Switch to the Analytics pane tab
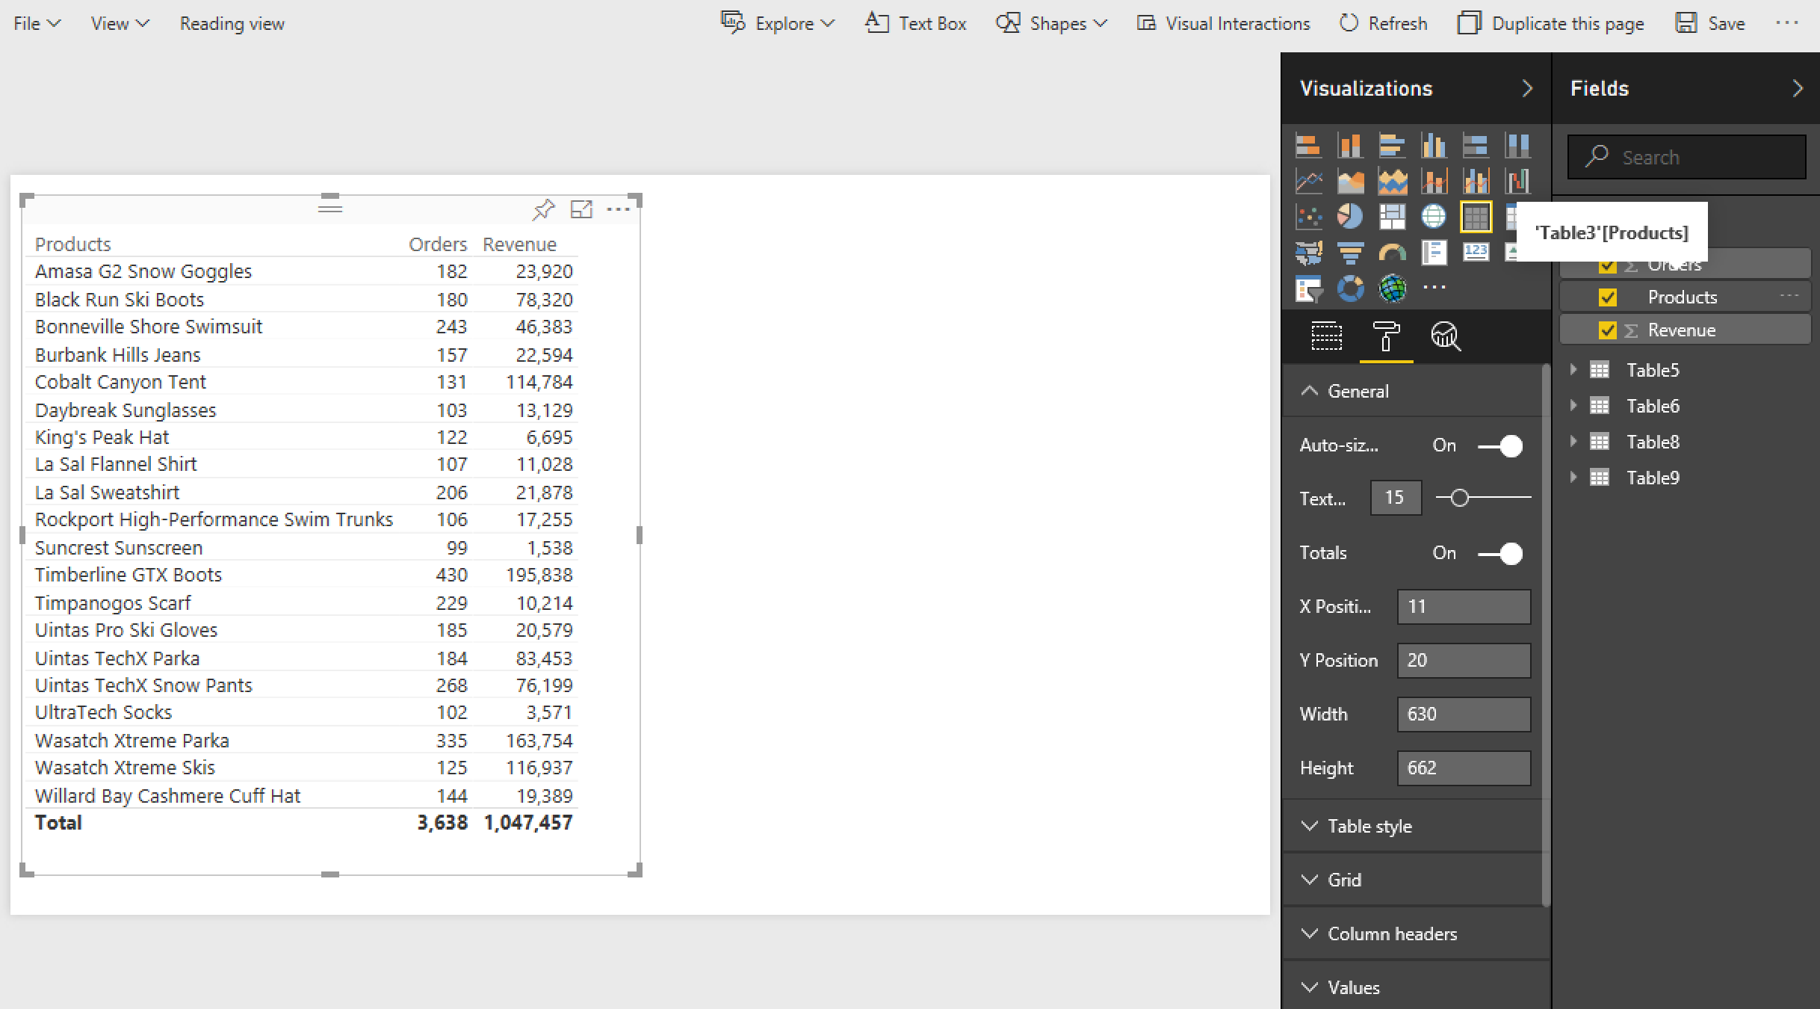Screen dimensions: 1820x1009 1445,336
